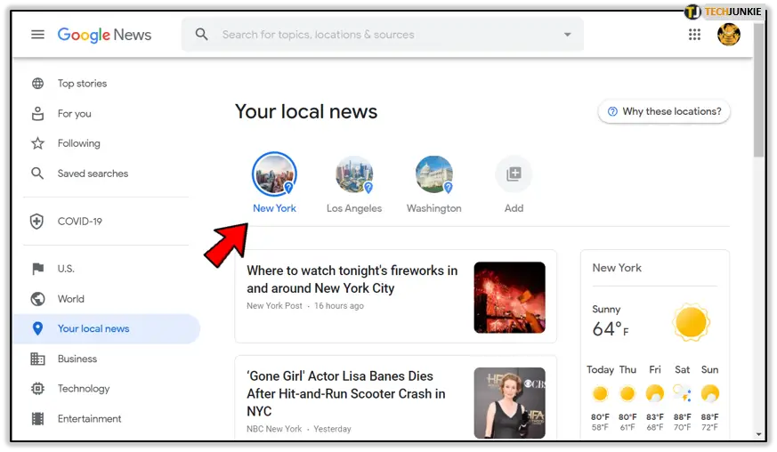777x452 pixels.
Task: Open the Entertainment section
Action: tap(89, 419)
